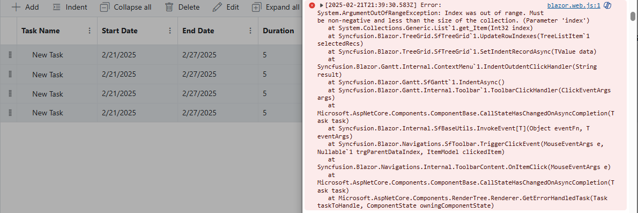638x213 pixels.
Task: Open the Start Date column menu
Action: [x=170, y=31]
